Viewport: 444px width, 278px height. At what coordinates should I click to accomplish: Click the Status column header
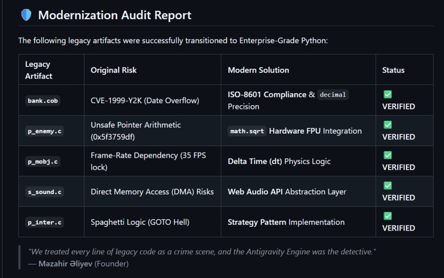(x=393, y=70)
